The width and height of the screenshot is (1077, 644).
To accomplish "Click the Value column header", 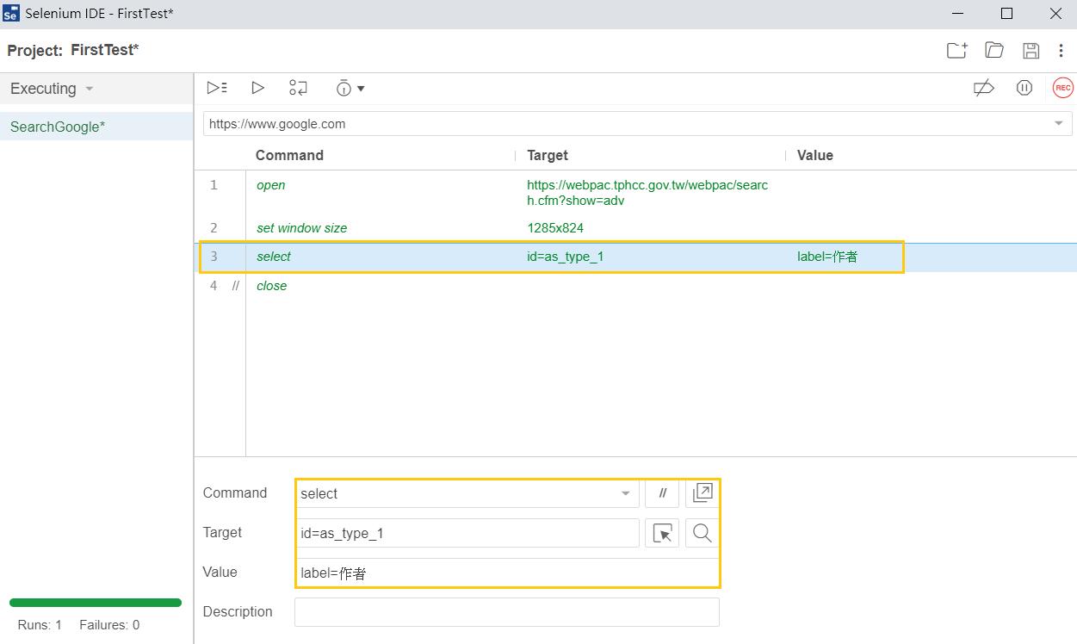I will tap(815, 155).
